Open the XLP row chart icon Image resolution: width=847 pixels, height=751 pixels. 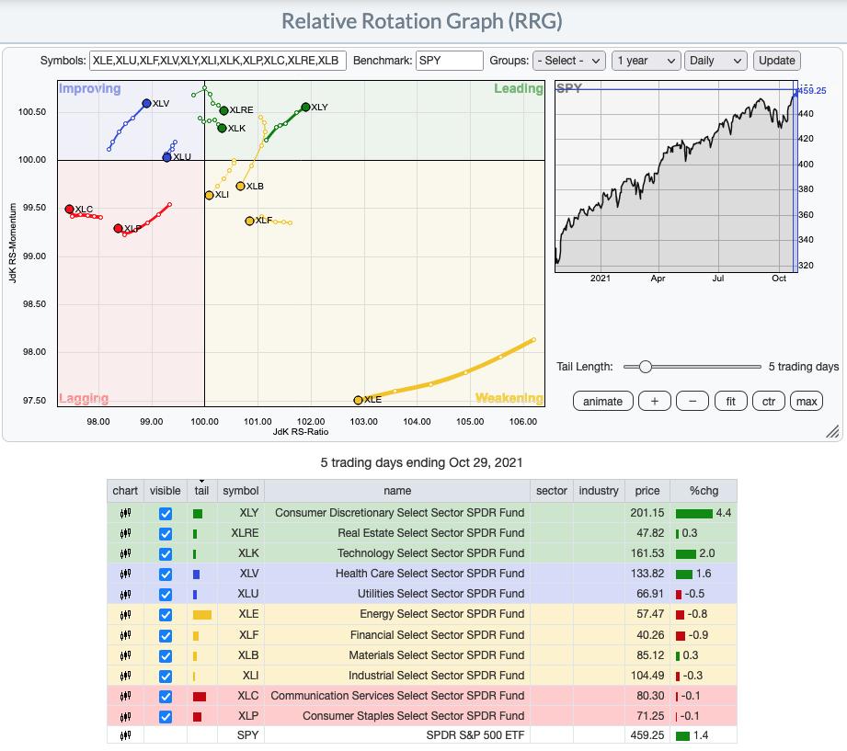click(125, 716)
